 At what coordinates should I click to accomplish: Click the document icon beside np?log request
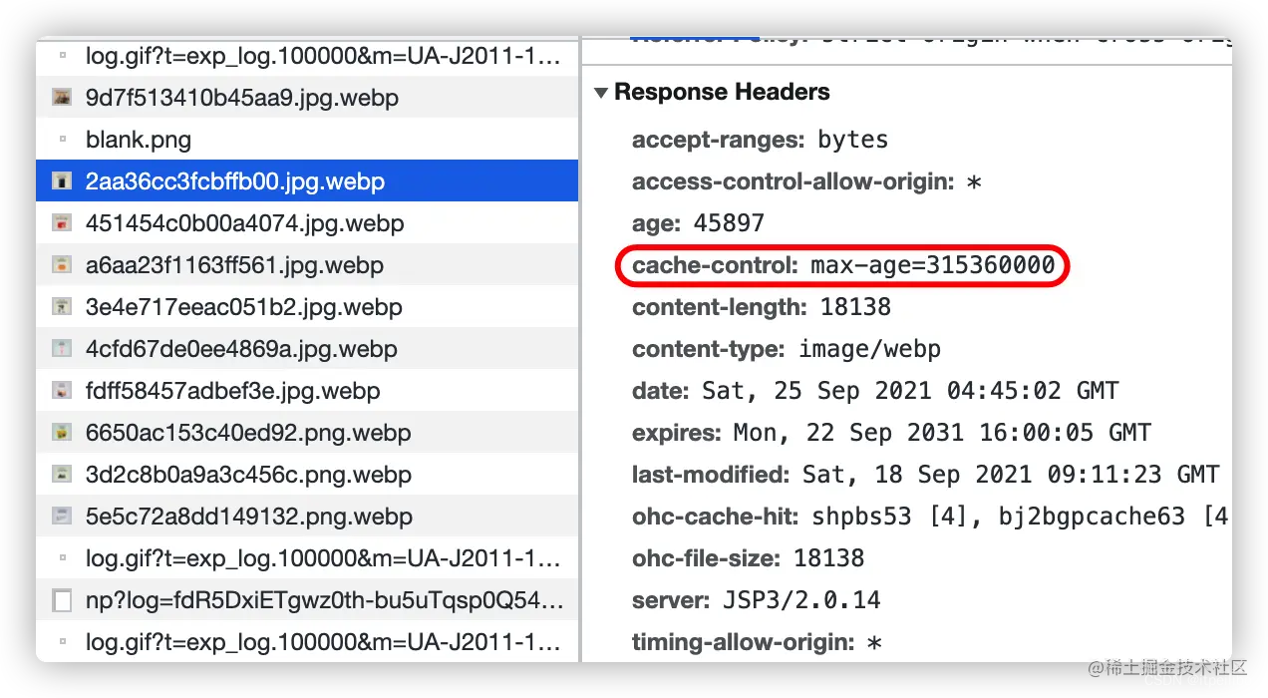(x=62, y=600)
